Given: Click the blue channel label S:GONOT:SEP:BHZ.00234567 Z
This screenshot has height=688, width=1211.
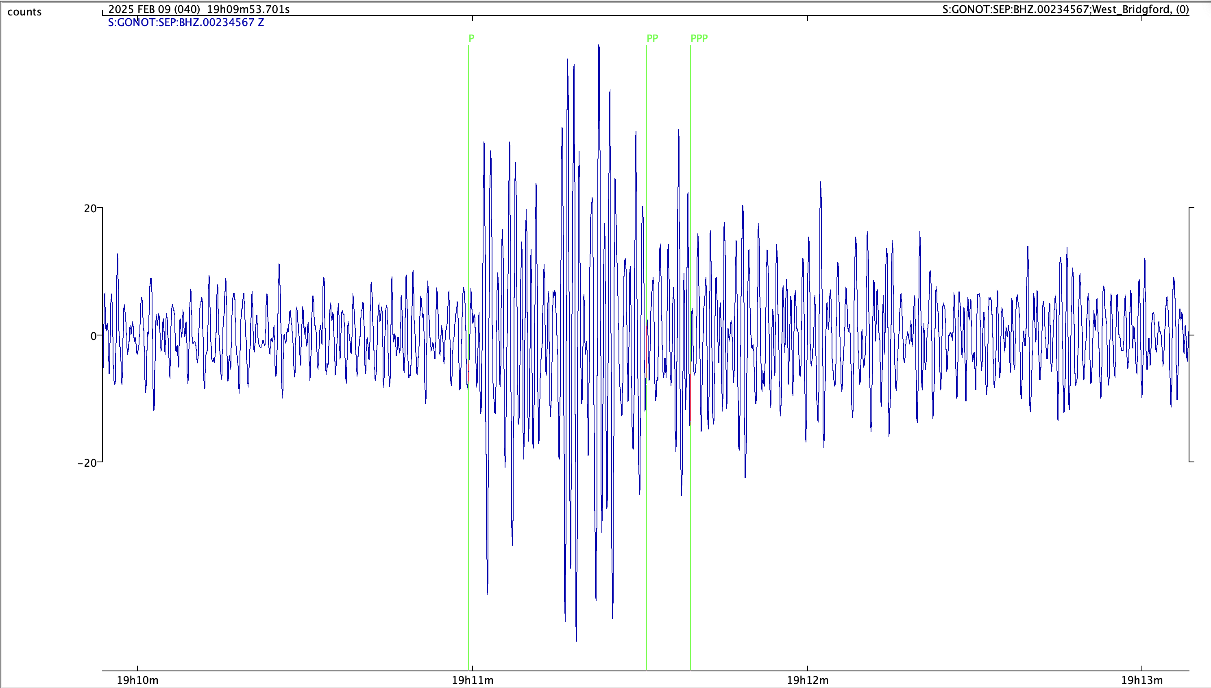Looking at the screenshot, I should (x=186, y=22).
